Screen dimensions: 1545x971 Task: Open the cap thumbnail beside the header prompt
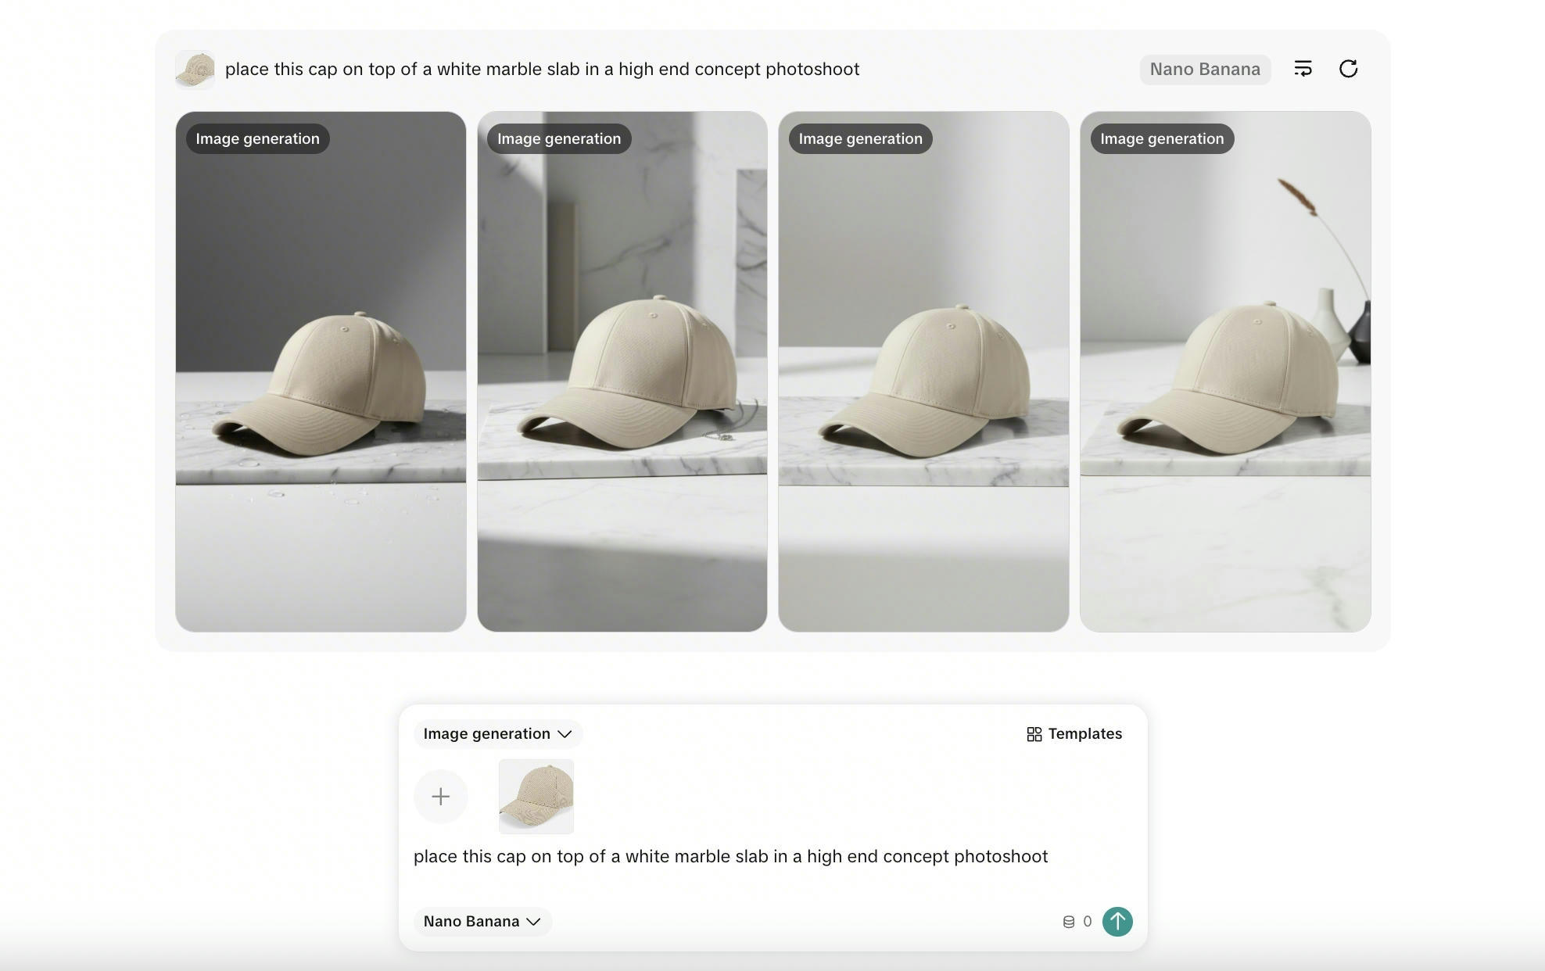195,70
